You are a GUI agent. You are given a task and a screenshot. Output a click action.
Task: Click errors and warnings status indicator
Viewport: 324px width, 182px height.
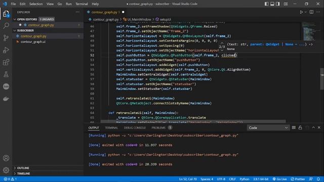coord(10,179)
